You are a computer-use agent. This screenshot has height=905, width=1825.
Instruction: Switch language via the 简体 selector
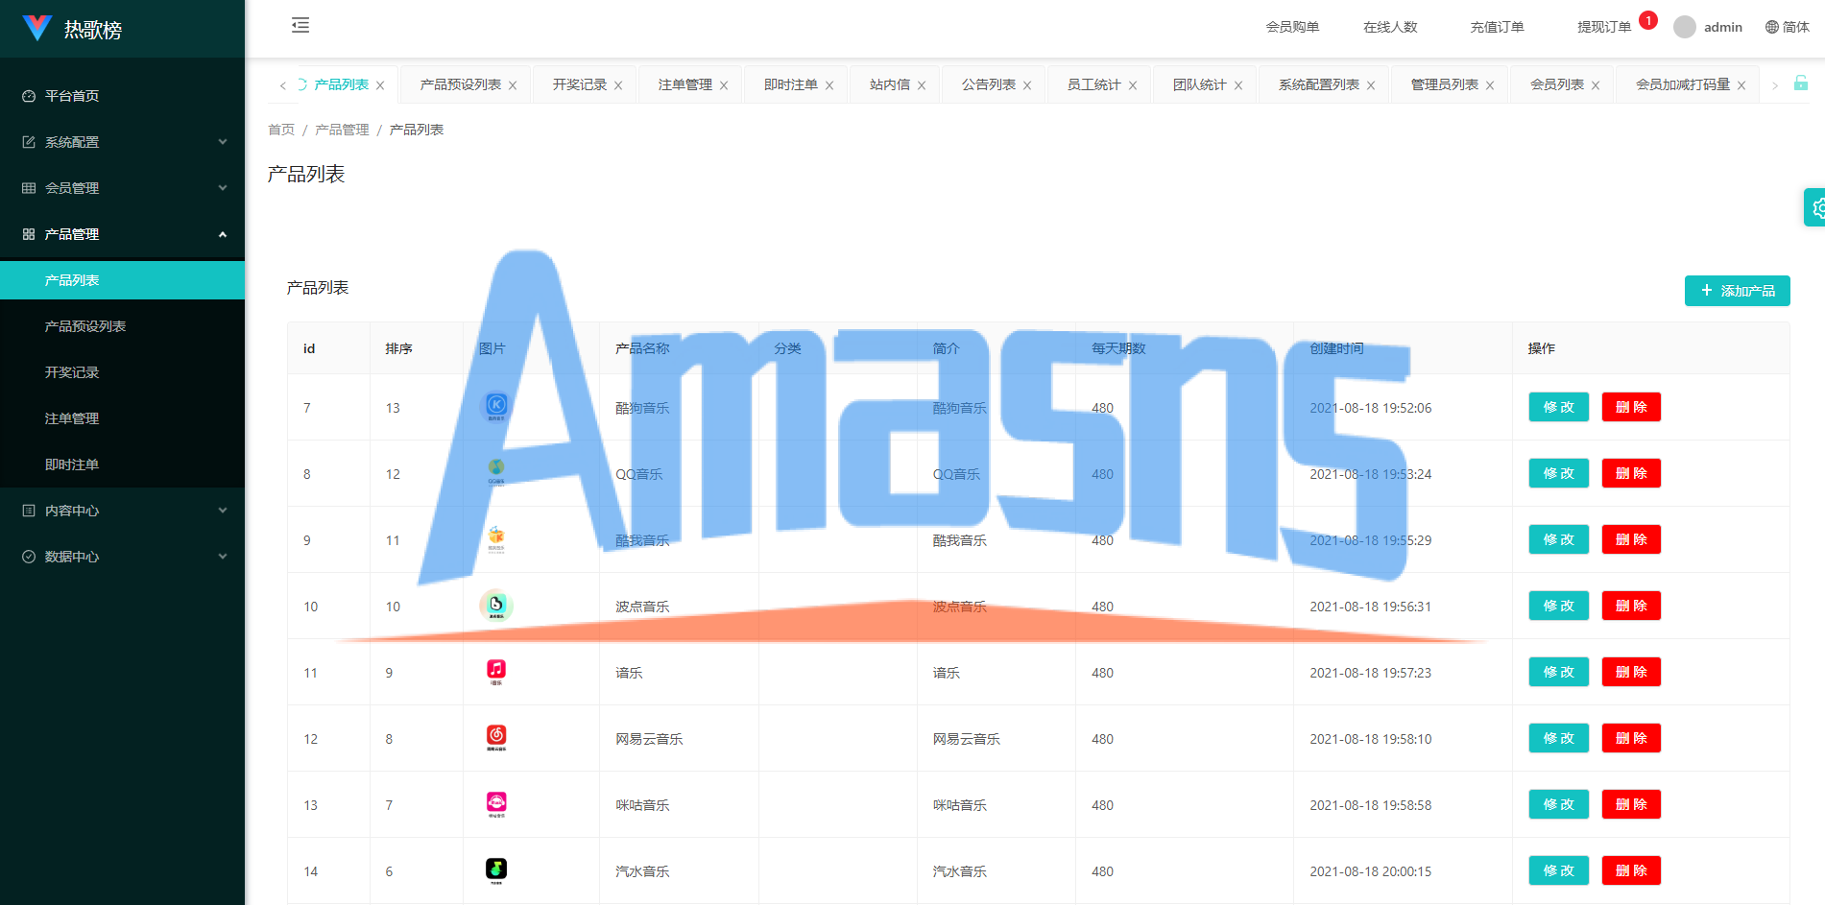click(1788, 27)
